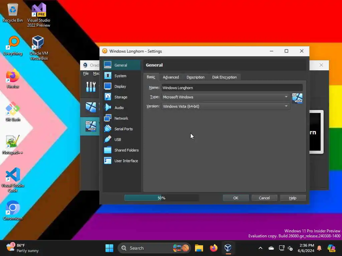Open Recycle Bin desktop icon
Screen dimensions: 342x256
[x=13, y=13]
